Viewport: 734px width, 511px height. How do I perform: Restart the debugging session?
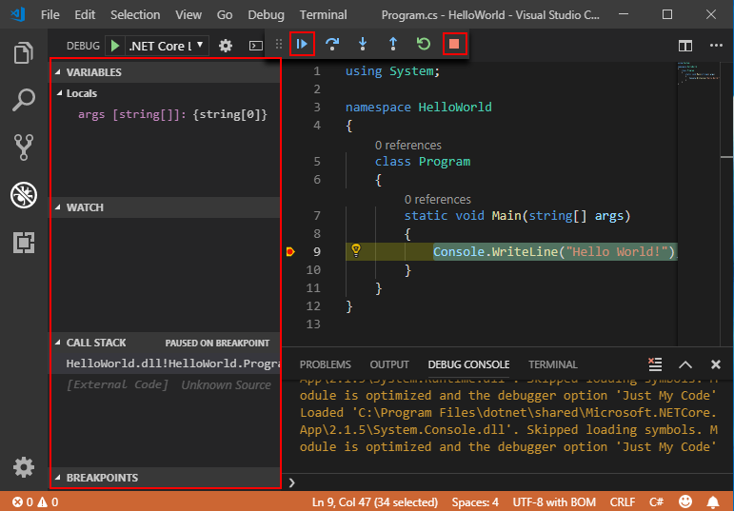tap(424, 44)
